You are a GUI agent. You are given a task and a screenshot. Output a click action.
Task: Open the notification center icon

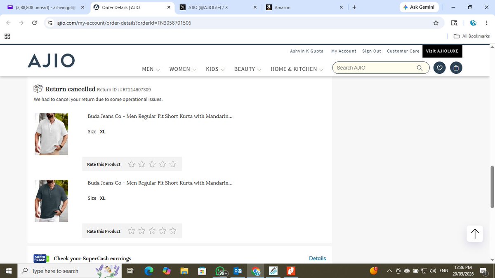[x=484, y=271]
